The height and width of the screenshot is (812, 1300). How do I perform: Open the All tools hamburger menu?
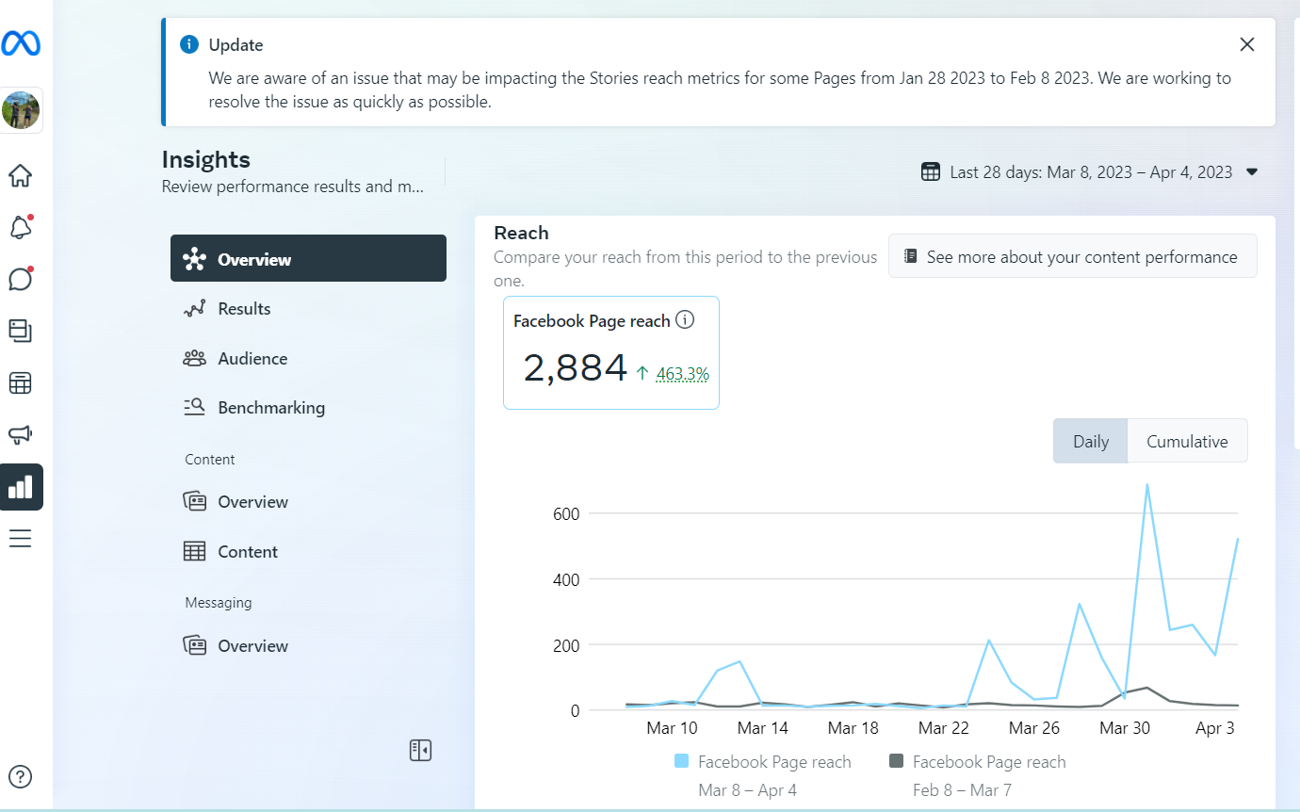[x=20, y=539]
